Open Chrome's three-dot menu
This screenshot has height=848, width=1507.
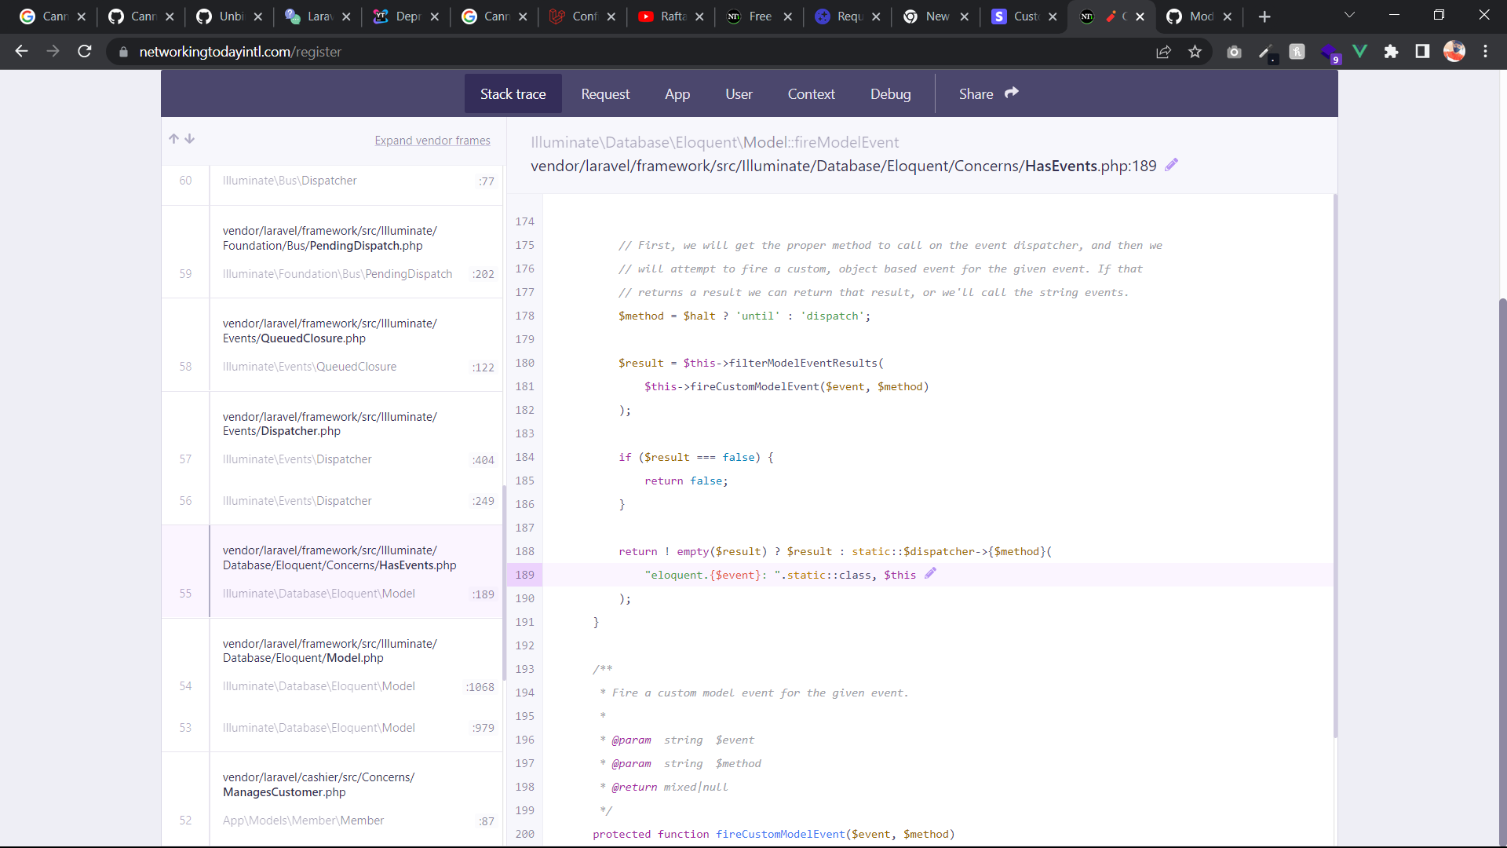pyautogui.click(x=1486, y=51)
